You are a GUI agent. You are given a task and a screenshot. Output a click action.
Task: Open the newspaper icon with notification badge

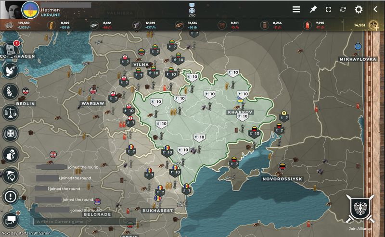11,50
